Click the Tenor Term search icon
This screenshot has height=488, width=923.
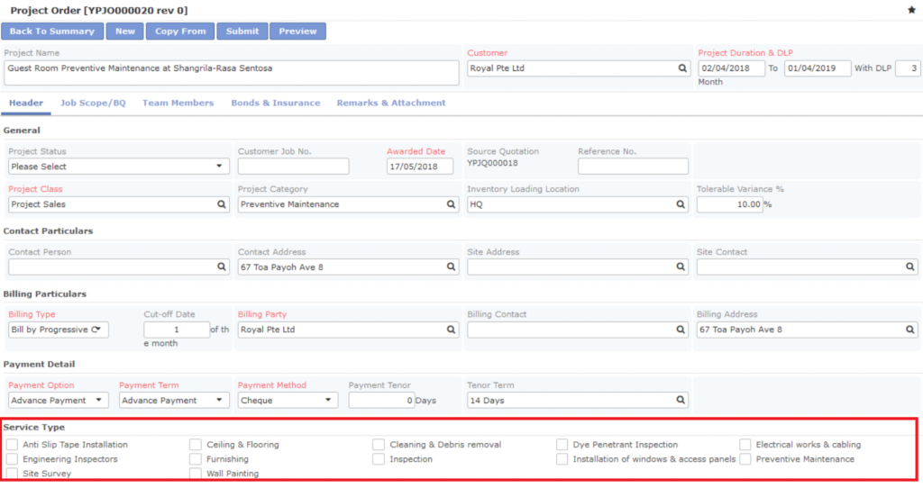coord(681,401)
